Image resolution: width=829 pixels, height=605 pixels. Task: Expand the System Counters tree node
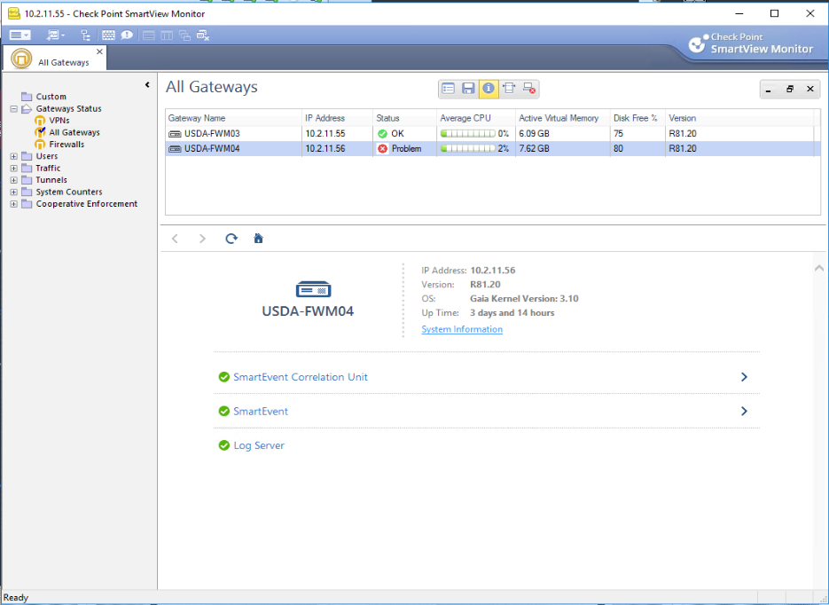point(14,192)
